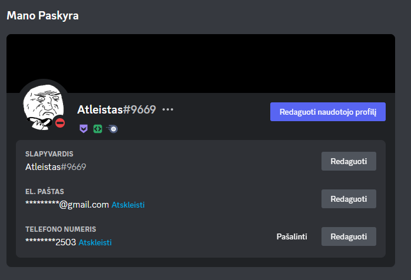The width and height of the screenshot is (411, 280).
Task: Click Redaguoti naudotojo profilį button
Action: 328,112
